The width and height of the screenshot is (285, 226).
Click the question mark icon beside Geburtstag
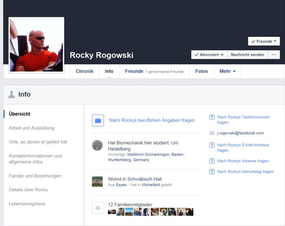(x=212, y=172)
